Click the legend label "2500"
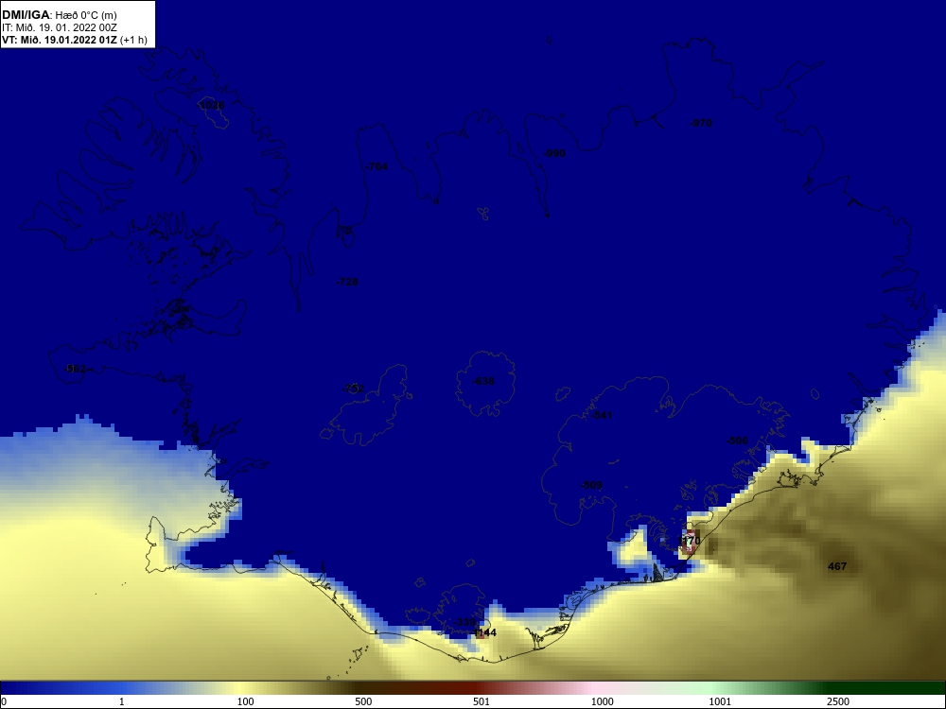The width and height of the screenshot is (946, 709). [838, 701]
